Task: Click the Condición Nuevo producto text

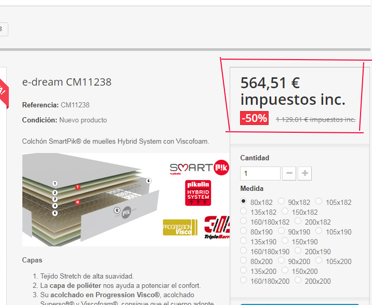Action: coord(64,120)
